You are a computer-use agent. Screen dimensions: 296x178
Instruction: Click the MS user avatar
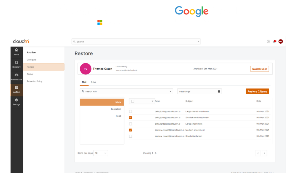click(281, 42)
